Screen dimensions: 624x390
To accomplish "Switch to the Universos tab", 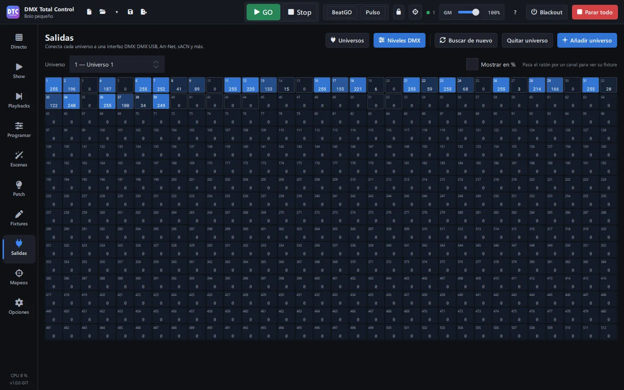I will pyautogui.click(x=347, y=40).
